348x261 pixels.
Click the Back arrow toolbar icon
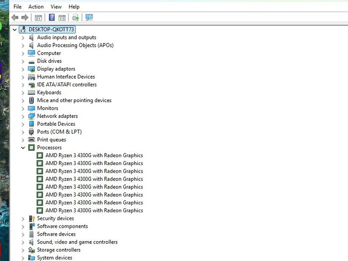15,17
